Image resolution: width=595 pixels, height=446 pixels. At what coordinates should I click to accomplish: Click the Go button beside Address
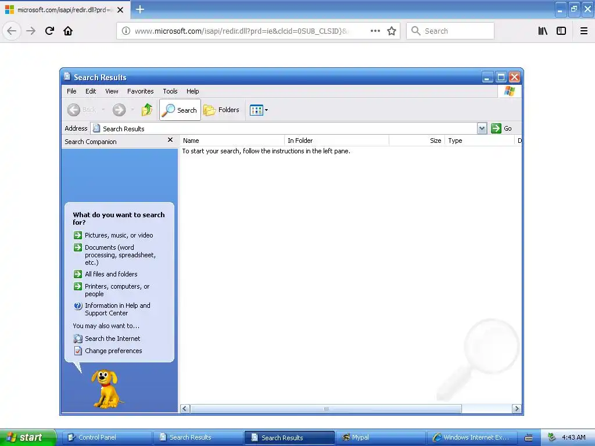[501, 128]
